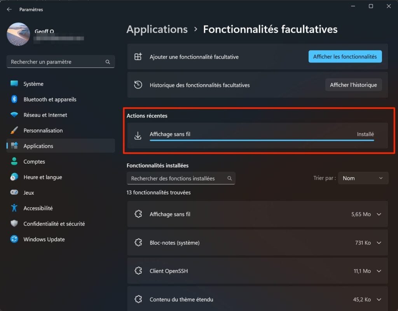
Task: Click the Geoff O profile avatar
Action: (18, 34)
